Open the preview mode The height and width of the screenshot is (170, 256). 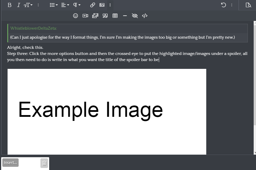pos(248,5)
